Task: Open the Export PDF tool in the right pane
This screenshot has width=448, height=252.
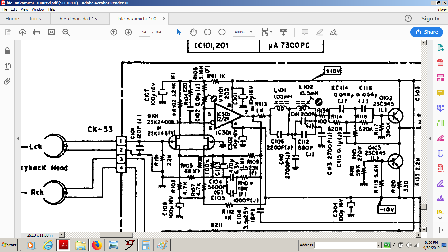Action: (x=440, y=48)
